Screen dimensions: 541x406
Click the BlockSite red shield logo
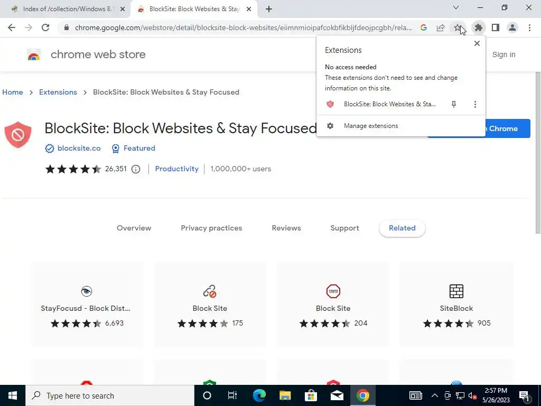pos(18,135)
